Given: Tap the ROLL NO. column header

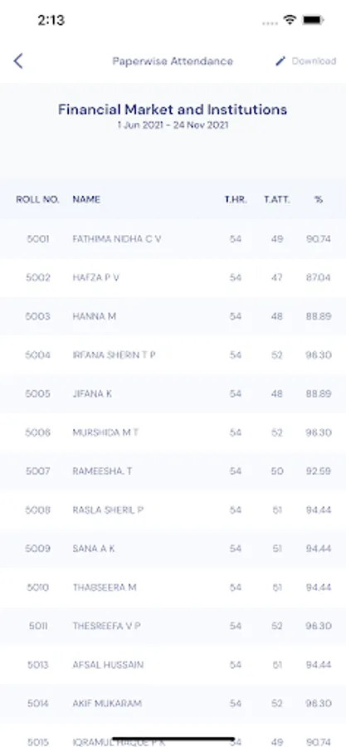Looking at the screenshot, I should tap(37, 199).
